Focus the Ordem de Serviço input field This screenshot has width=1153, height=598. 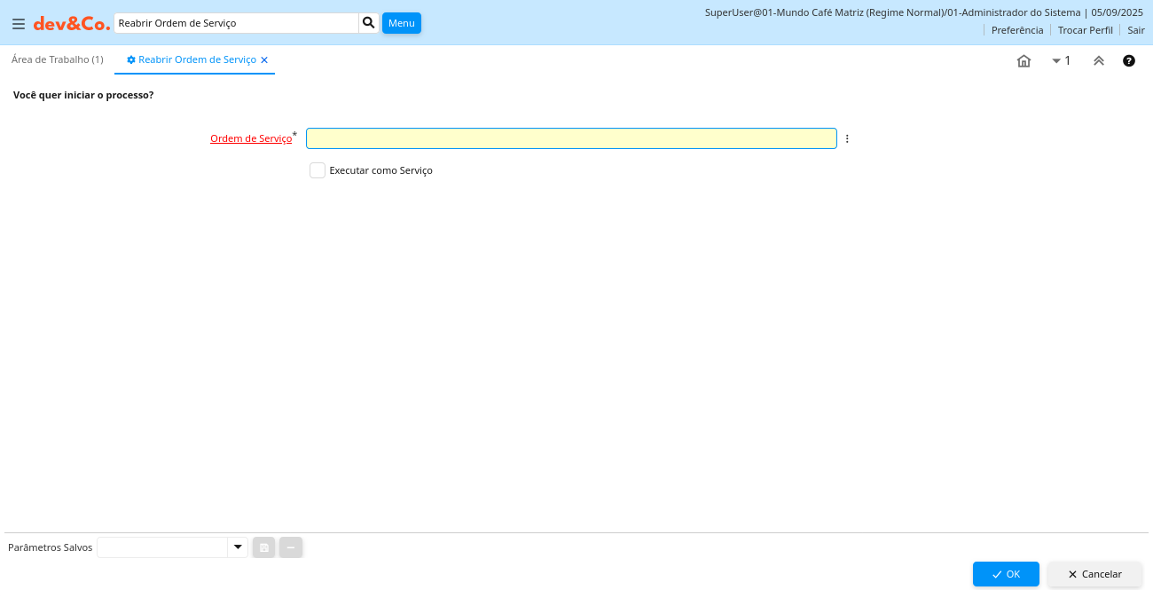(x=571, y=138)
